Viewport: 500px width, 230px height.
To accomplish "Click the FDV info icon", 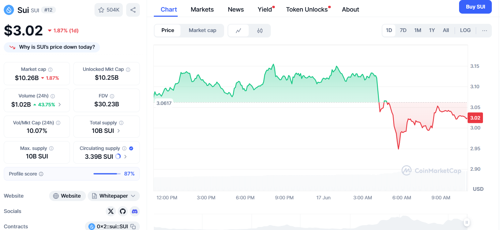I will (x=112, y=96).
